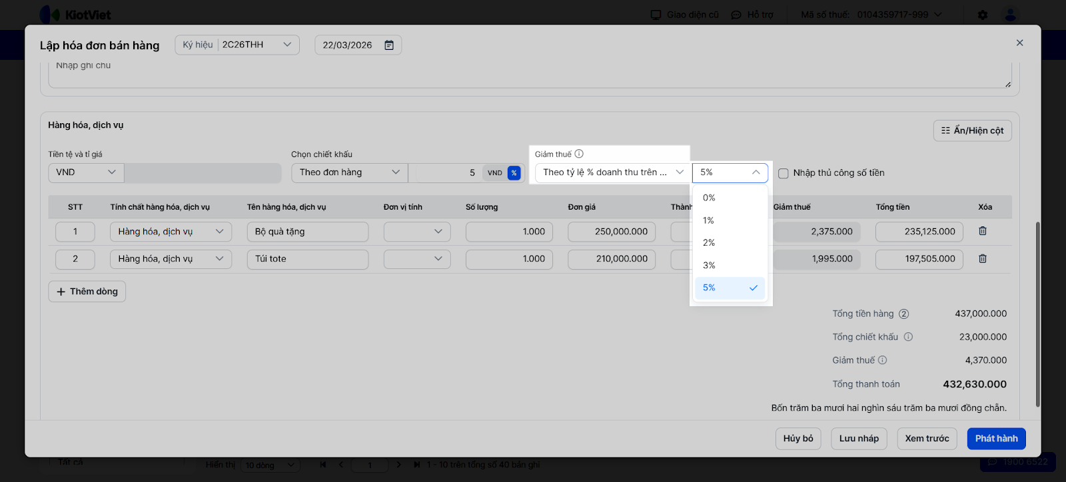The height and width of the screenshot is (482, 1066).
Task: Switch discount unit to percent
Action: [x=514, y=173]
